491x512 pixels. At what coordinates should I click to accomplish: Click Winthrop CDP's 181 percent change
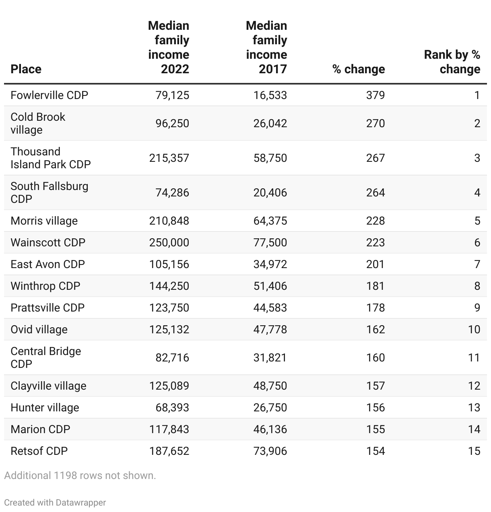(x=375, y=286)
